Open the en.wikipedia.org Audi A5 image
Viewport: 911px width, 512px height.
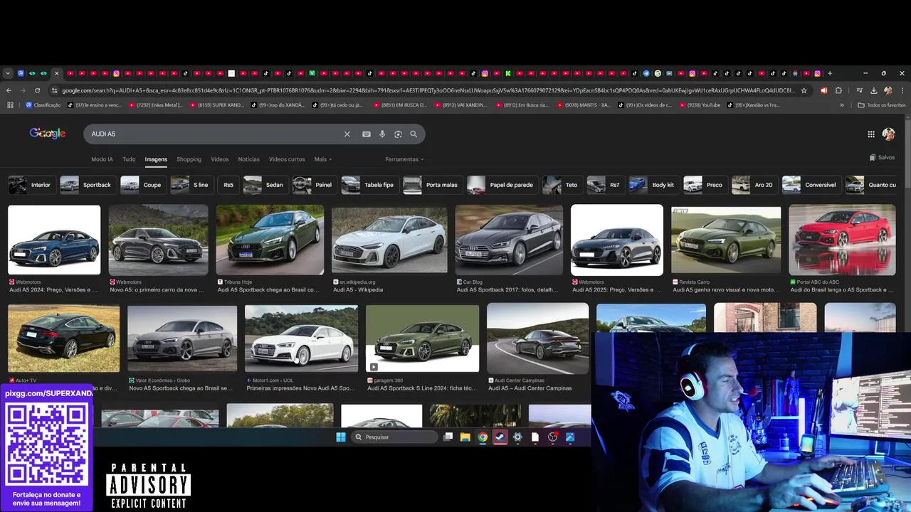[x=389, y=240]
